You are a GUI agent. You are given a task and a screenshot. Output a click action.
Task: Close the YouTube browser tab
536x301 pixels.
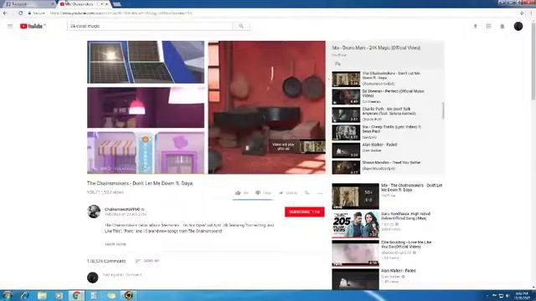pos(106,4)
